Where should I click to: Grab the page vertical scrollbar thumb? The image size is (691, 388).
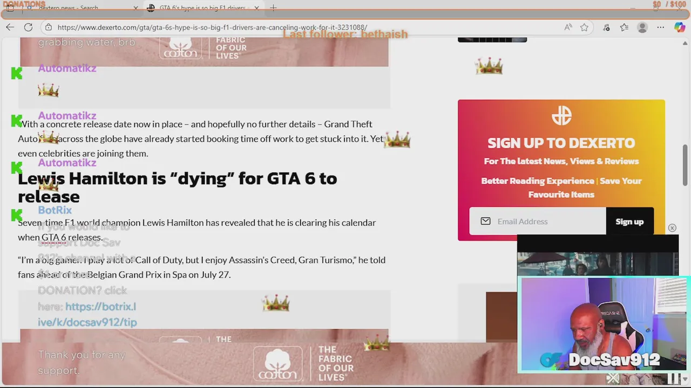686,165
